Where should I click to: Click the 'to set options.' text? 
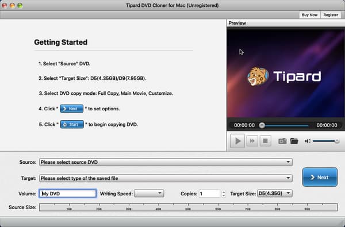click(104, 109)
